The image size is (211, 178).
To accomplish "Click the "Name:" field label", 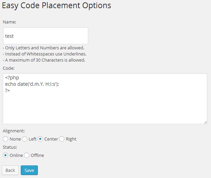I will click(x=10, y=22).
